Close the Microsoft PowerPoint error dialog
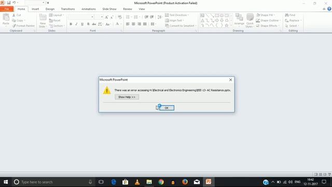 [x=230, y=79]
